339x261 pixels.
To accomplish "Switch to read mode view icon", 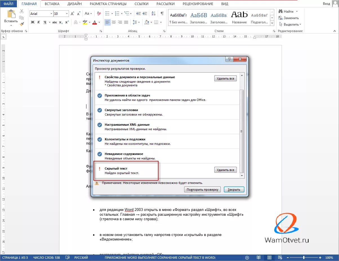I will [258, 258].
